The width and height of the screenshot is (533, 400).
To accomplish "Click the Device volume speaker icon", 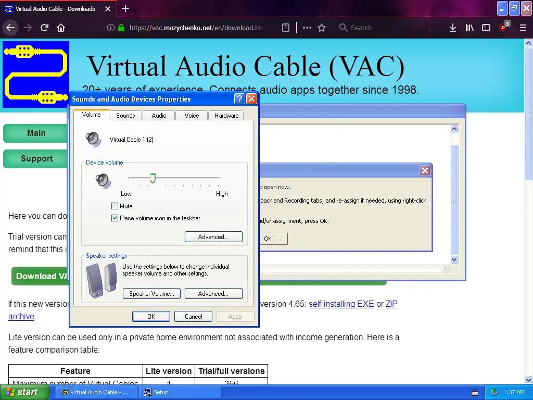I will tap(103, 181).
